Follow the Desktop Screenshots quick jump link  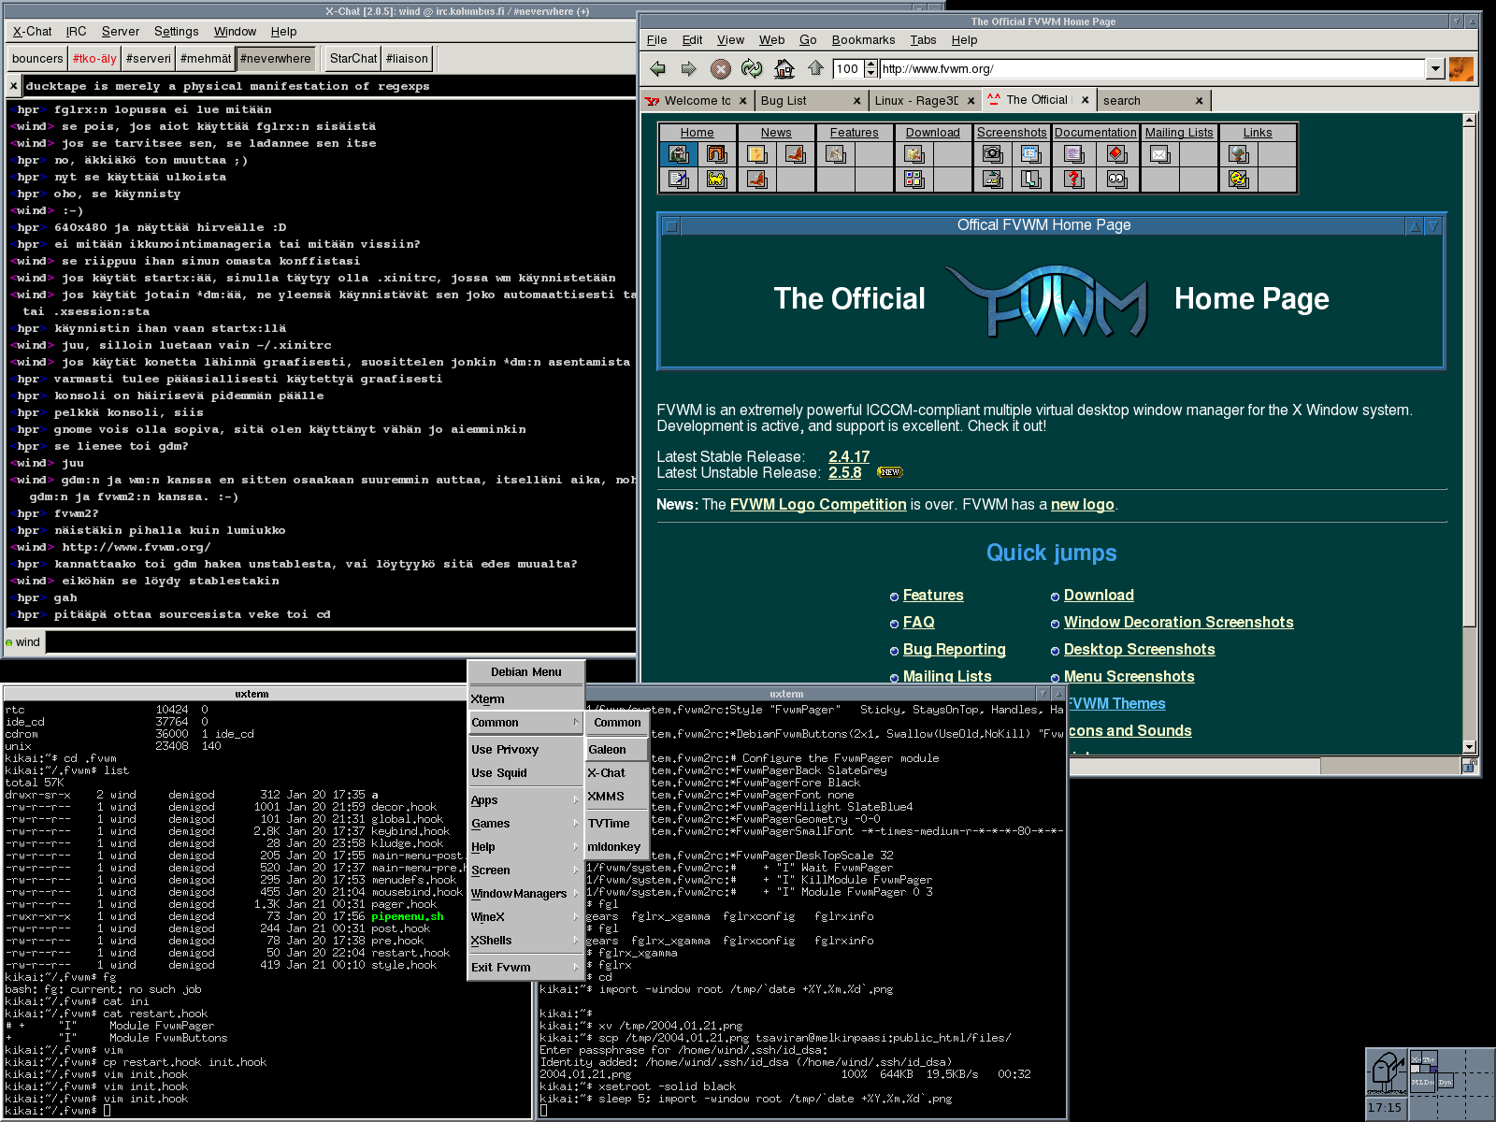point(1139,650)
